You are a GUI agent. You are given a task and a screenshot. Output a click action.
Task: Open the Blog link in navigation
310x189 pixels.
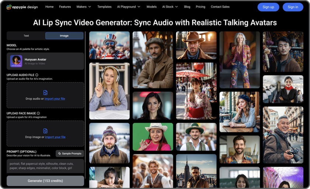187,7
